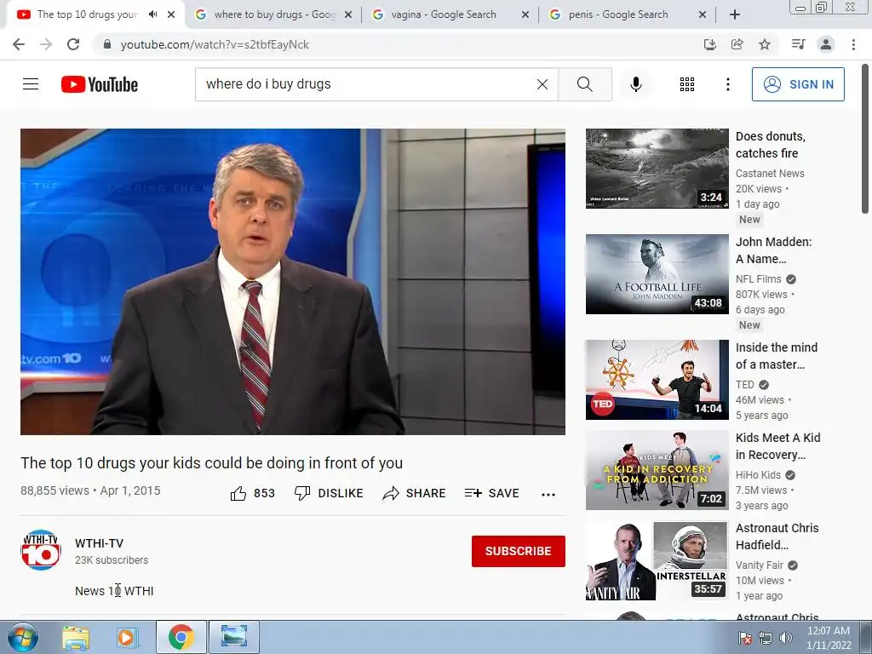Open WTHI-TV channel avatar

tap(41, 550)
